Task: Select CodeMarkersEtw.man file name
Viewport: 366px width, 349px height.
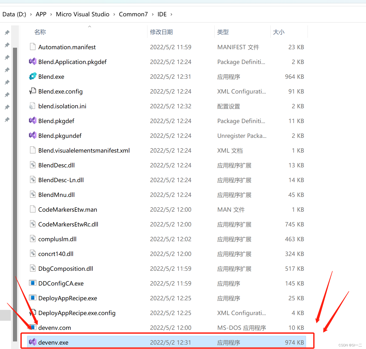Action: click(68, 210)
